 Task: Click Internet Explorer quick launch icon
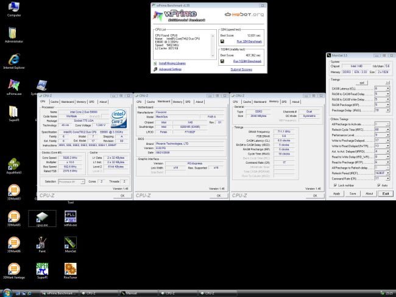pyautogui.click(x=30, y=293)
